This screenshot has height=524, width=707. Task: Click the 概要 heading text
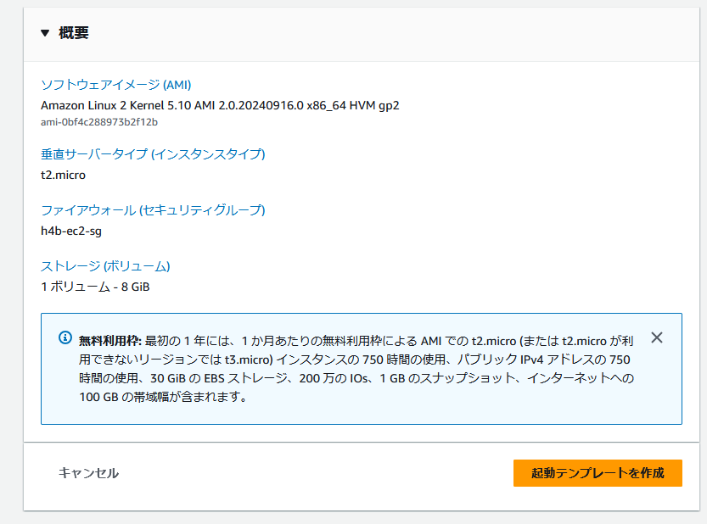74,33
